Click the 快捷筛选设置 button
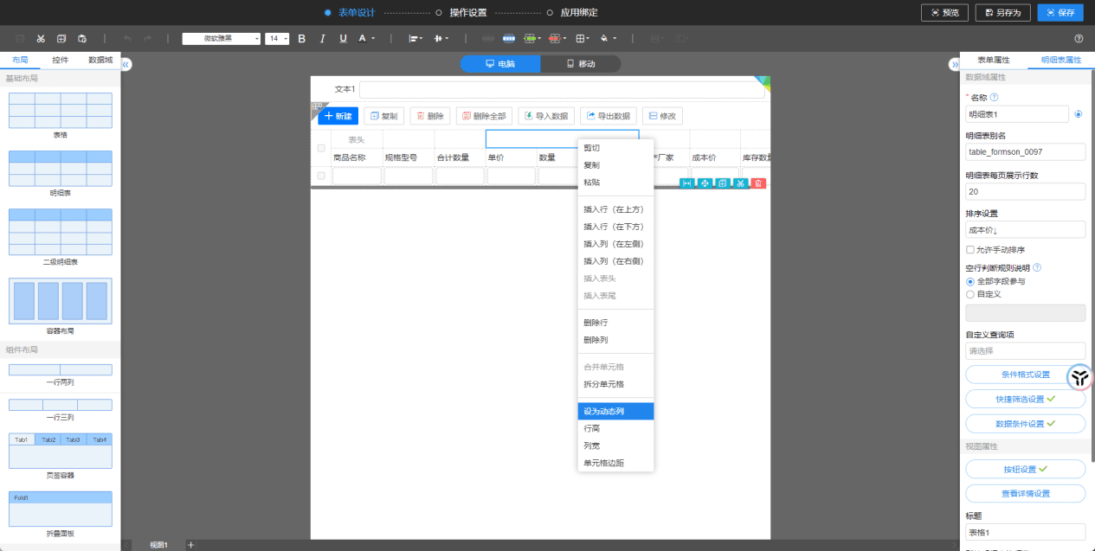Screen dimensions: 1095x551 pos(1025,399)
